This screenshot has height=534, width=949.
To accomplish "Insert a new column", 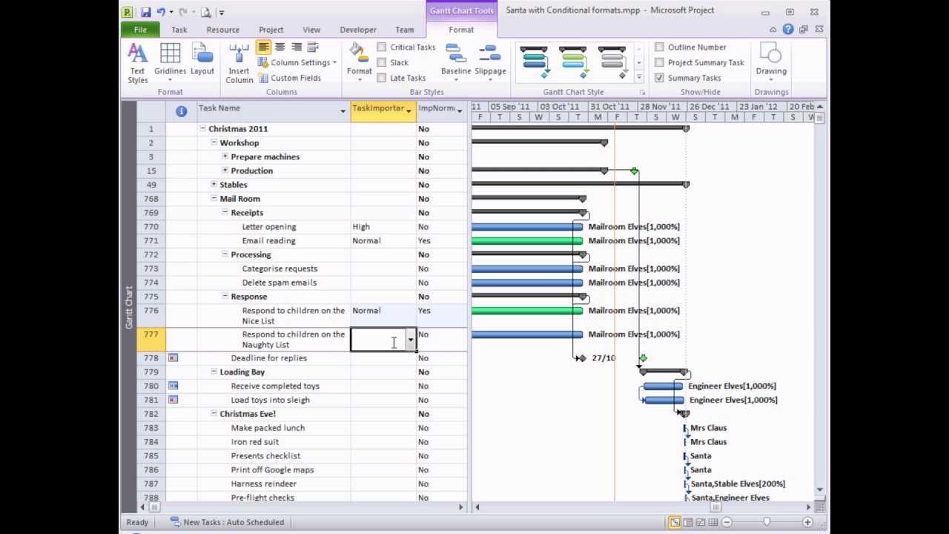I will (x=239, y=64).
